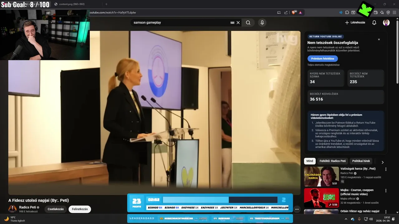Click the address bar URL
399x224 pixels.
tap(113, 12)
